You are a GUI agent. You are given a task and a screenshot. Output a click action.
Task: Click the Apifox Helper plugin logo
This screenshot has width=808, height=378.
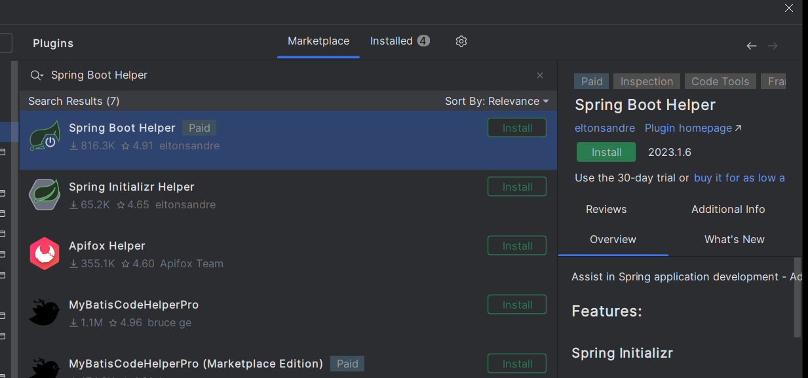(x=45, y=254)
